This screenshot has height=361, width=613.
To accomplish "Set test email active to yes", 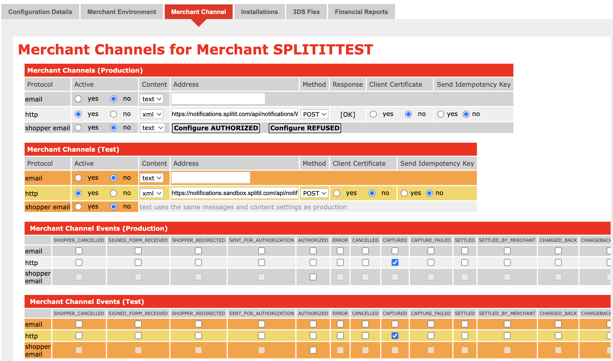I will click(78, 178).
